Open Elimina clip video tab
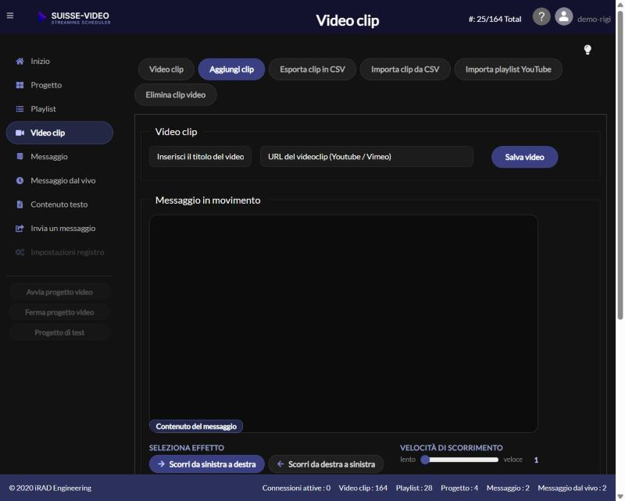The width and height of the screenshot is (625, 501). click(176, 94)
